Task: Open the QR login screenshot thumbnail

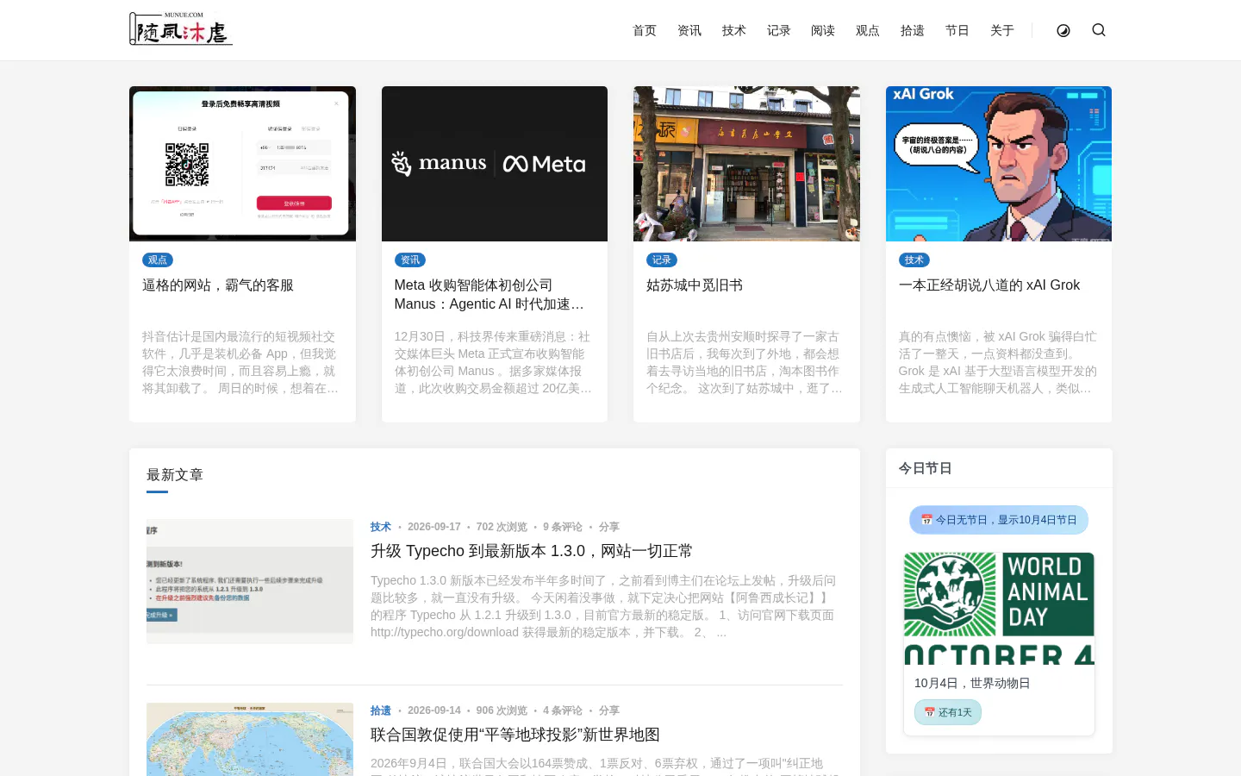Action: click(x=242, y=164)
